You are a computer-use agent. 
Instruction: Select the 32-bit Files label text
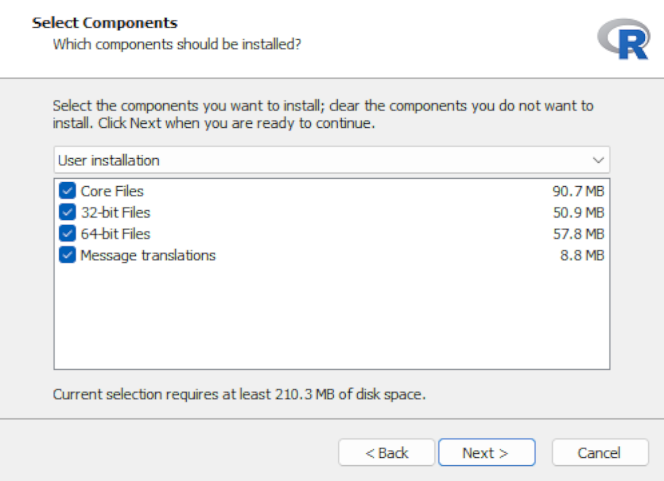click(116, 213)
